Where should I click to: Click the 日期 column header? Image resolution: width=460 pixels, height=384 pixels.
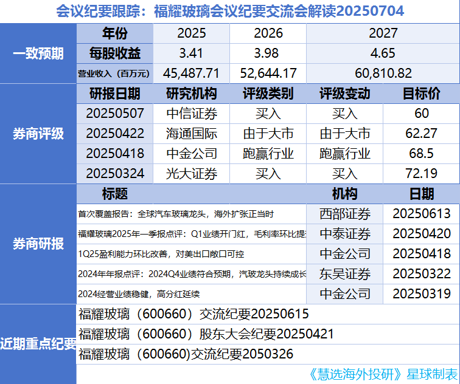pyautogui.click(x=421, y=194)
